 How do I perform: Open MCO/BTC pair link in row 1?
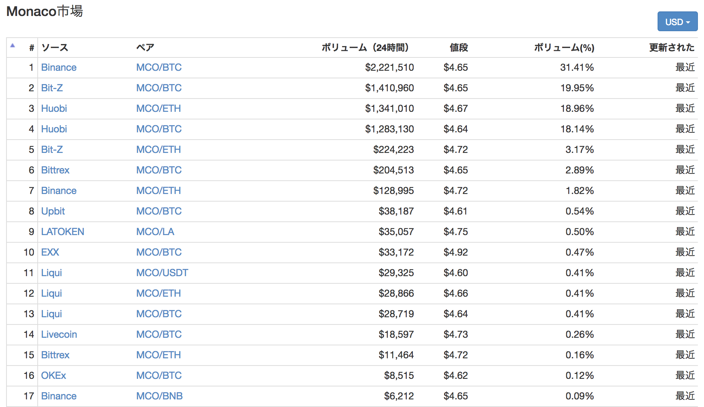[x=159, y=67]
